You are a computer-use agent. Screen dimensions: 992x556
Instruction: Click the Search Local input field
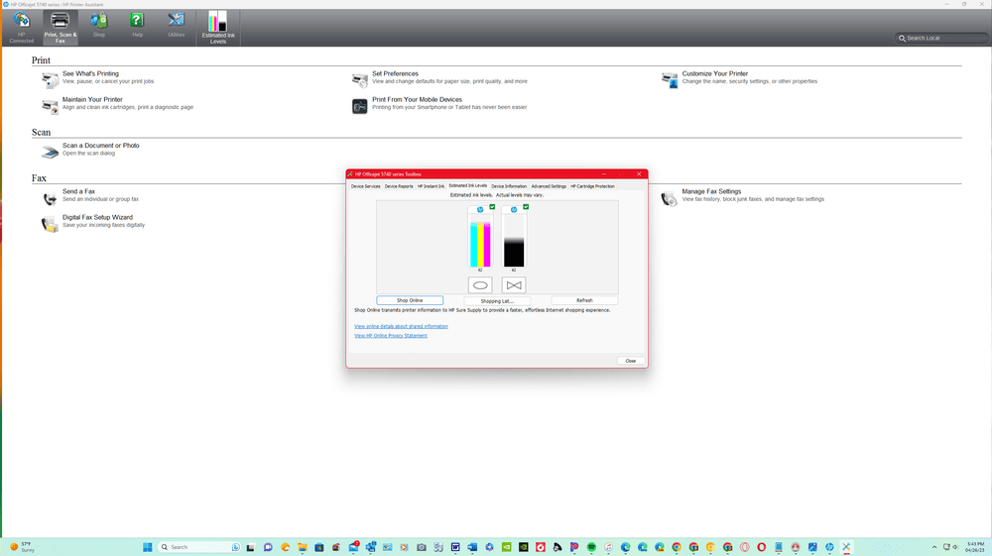[x=942, y=38]
